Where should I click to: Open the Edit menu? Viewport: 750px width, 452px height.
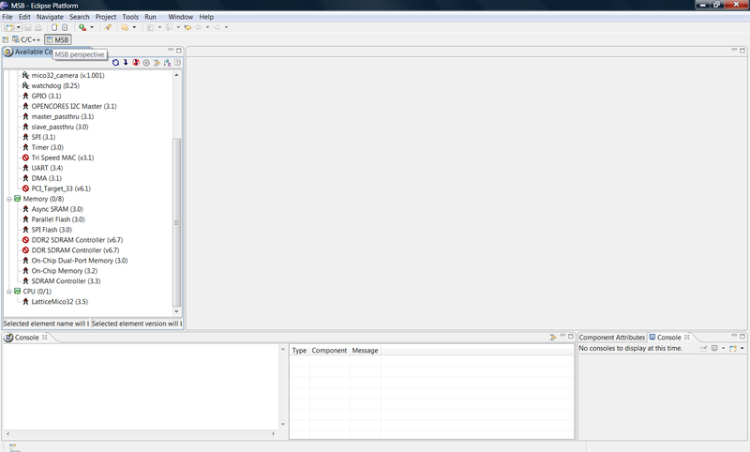tap(24, 17)
